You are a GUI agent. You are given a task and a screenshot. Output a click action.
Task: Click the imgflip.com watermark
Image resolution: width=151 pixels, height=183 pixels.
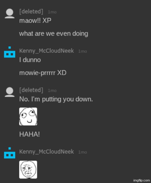pyautogui.click(x=142, y=180)
